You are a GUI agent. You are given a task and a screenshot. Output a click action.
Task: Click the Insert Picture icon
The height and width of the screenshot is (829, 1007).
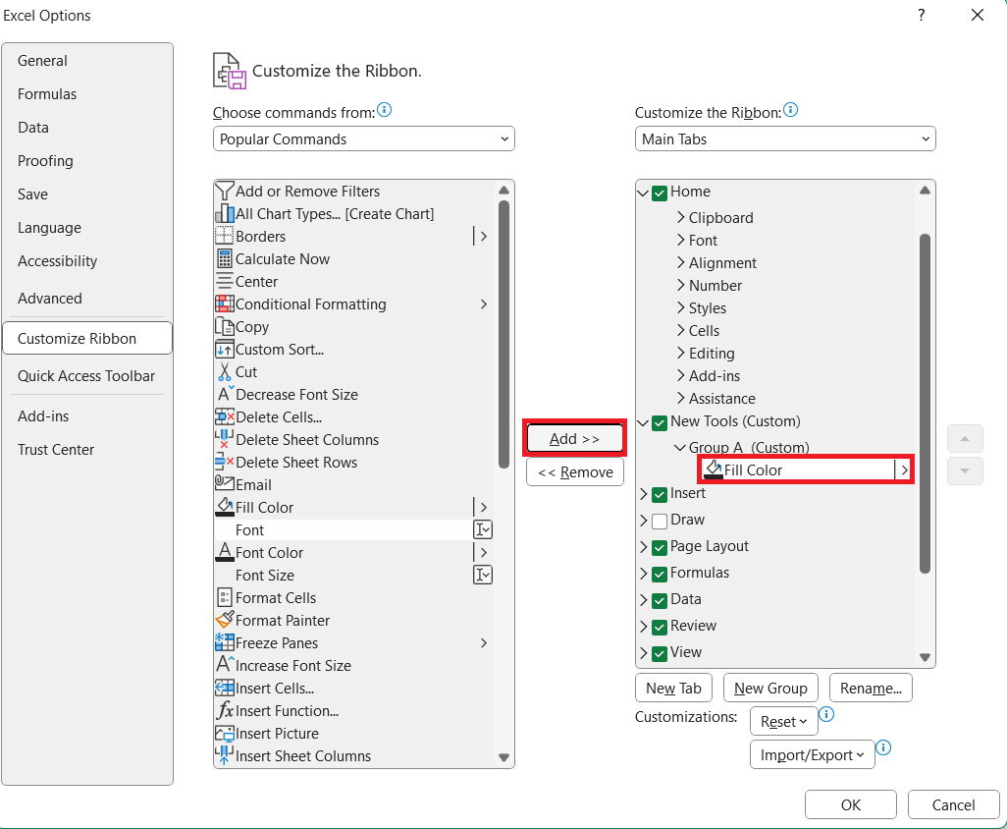click(224, 734)
